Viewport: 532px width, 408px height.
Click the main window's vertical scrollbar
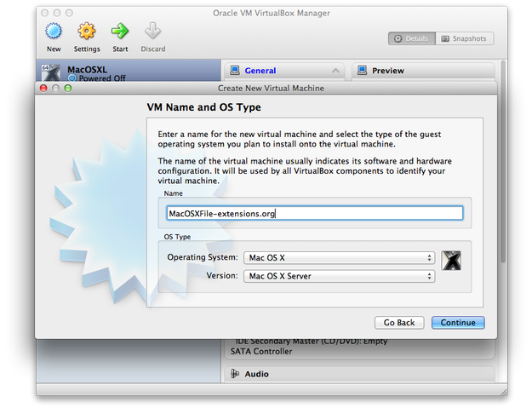(x=503, y=162)
